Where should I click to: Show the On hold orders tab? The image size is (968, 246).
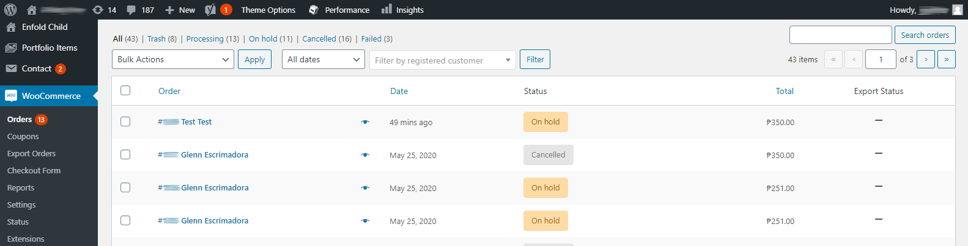pyautogui.click(x=262, y=38)
